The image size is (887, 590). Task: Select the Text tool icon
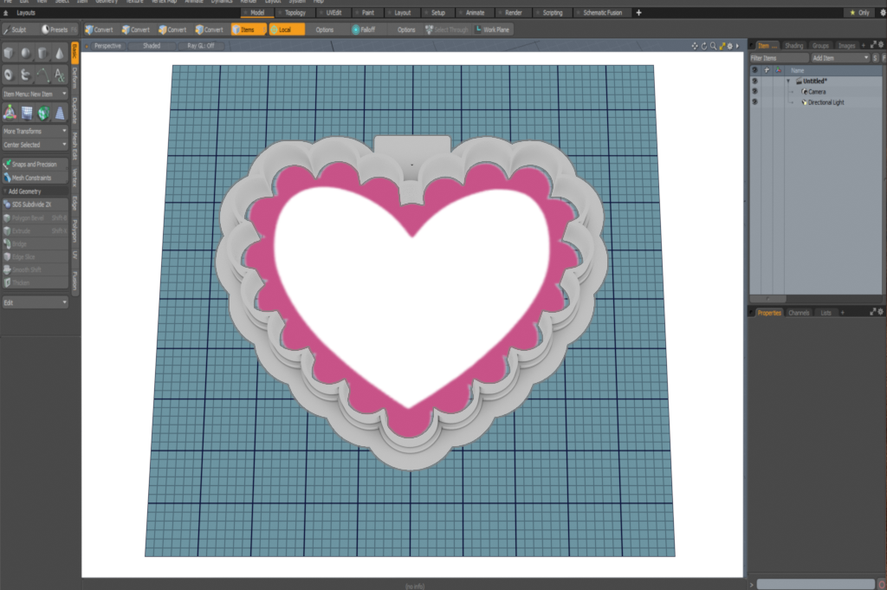click(59, 75)
